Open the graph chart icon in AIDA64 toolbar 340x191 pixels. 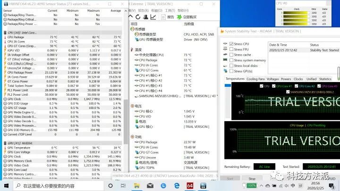click(153, 17)
